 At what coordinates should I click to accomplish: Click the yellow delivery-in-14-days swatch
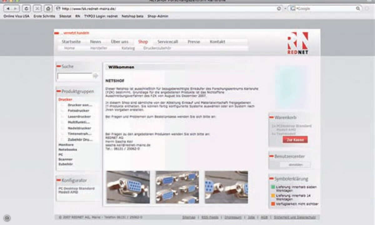point(272,196)
